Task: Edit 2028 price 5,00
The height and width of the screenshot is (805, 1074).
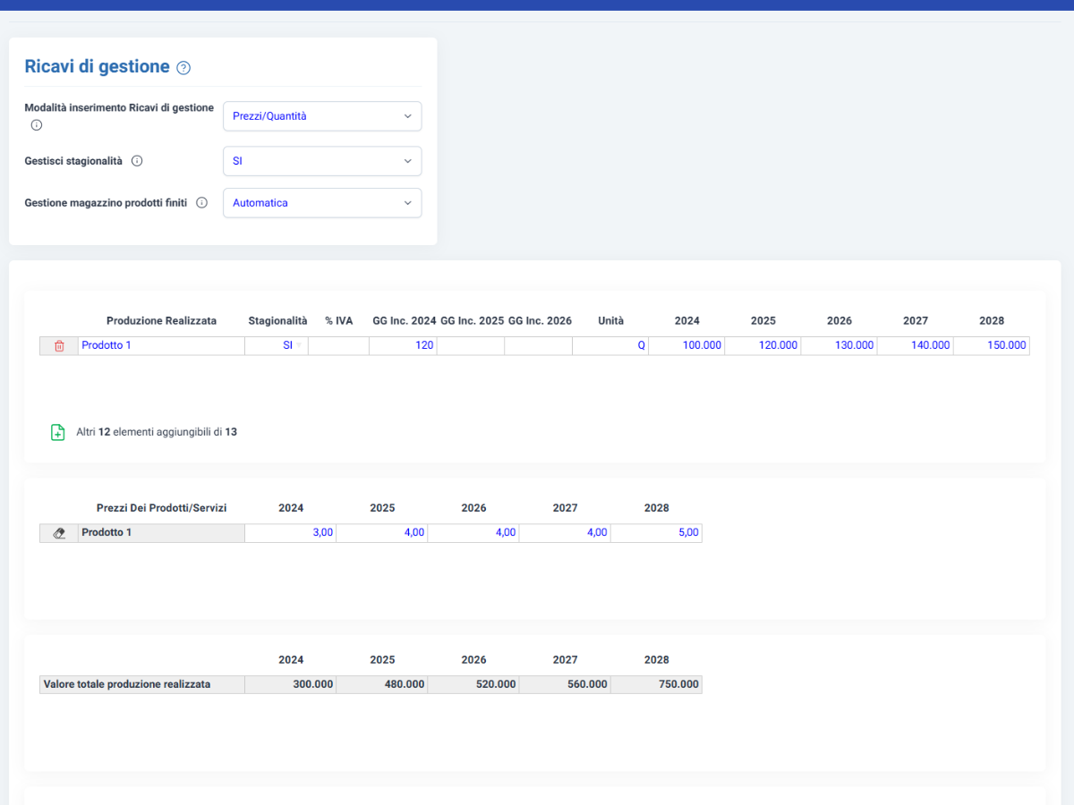Action: pyautogui.click(x=656, y=533)
